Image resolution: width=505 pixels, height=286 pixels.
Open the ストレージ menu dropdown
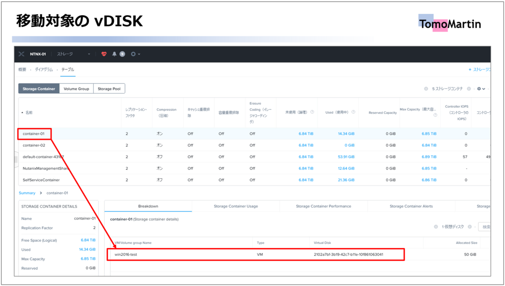(x=74, y=54)
